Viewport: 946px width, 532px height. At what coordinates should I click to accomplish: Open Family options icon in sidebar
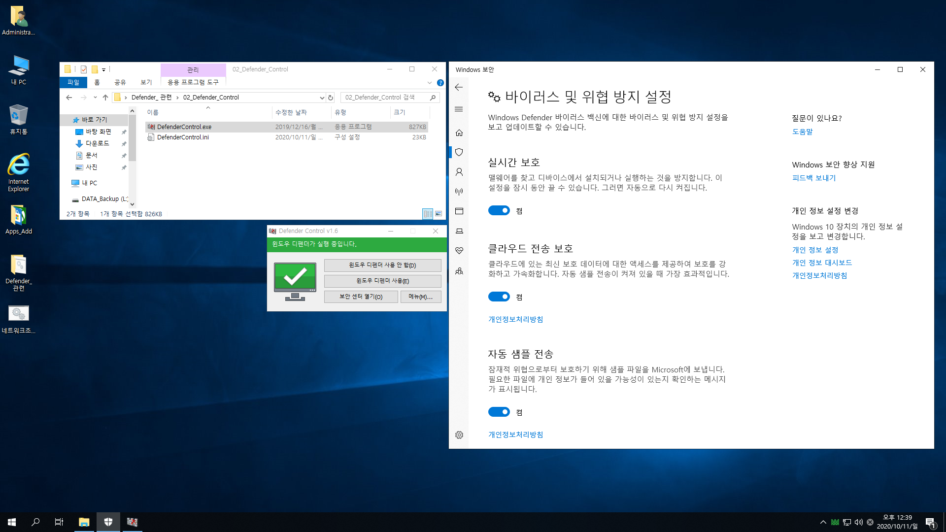pyautogui.click(x=459, y=271)
